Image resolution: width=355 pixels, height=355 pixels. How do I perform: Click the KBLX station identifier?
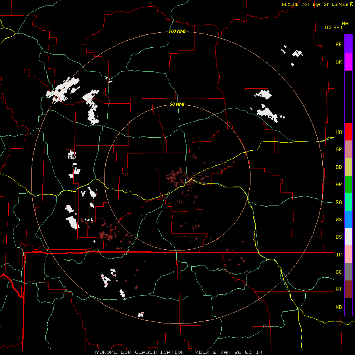click(x=203, y=352)
